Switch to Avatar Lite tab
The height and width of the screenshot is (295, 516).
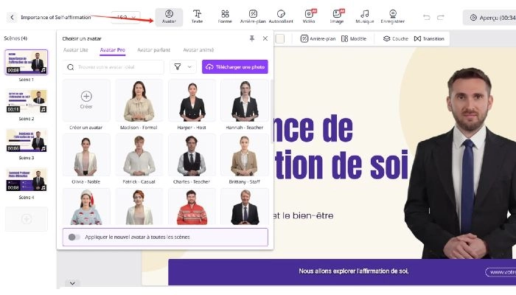pyautogui.click(x=76, y=50)
